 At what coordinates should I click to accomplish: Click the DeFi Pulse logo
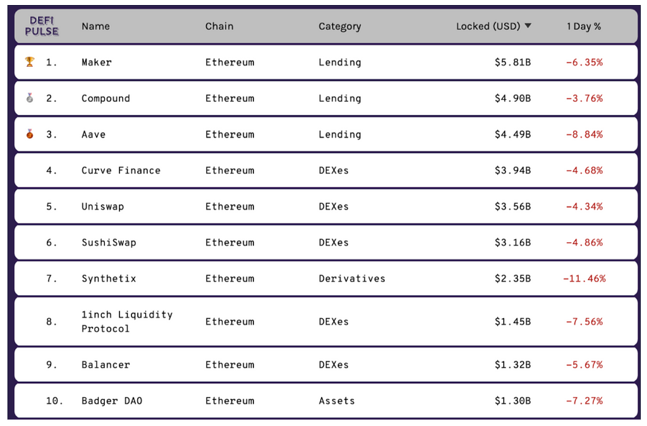[x=42, y=26]
